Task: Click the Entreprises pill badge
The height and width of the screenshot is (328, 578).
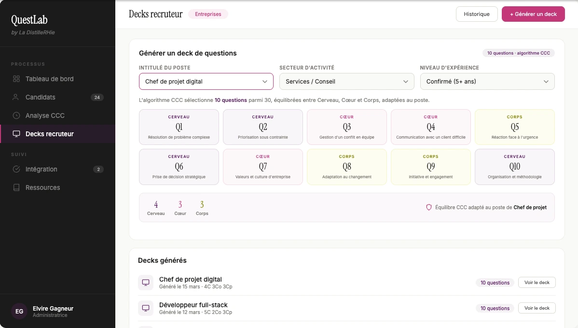Action: pyautogui.click(x=208, y=14)
